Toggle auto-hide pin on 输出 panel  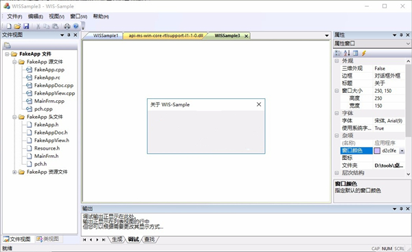[x=401, y=209]
